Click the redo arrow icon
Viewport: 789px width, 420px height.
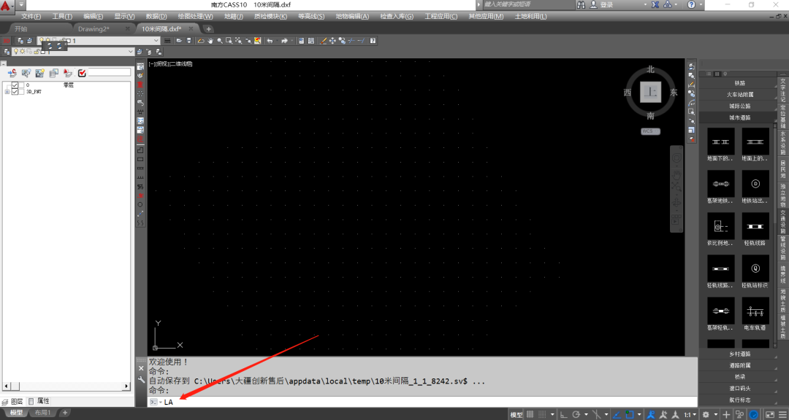[284, 41]
